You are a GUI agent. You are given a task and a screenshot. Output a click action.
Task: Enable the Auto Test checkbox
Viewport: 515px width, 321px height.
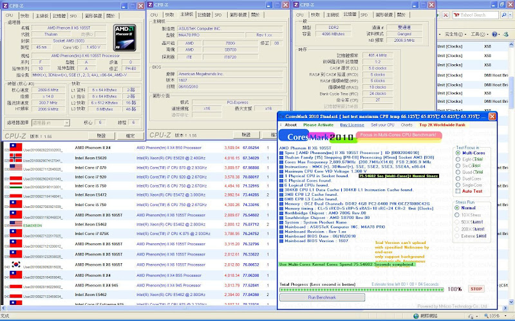coord(458,191)
